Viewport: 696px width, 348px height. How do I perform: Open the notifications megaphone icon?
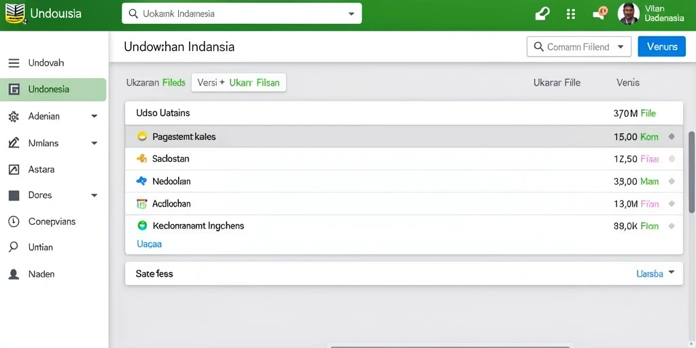pos(599,14)
